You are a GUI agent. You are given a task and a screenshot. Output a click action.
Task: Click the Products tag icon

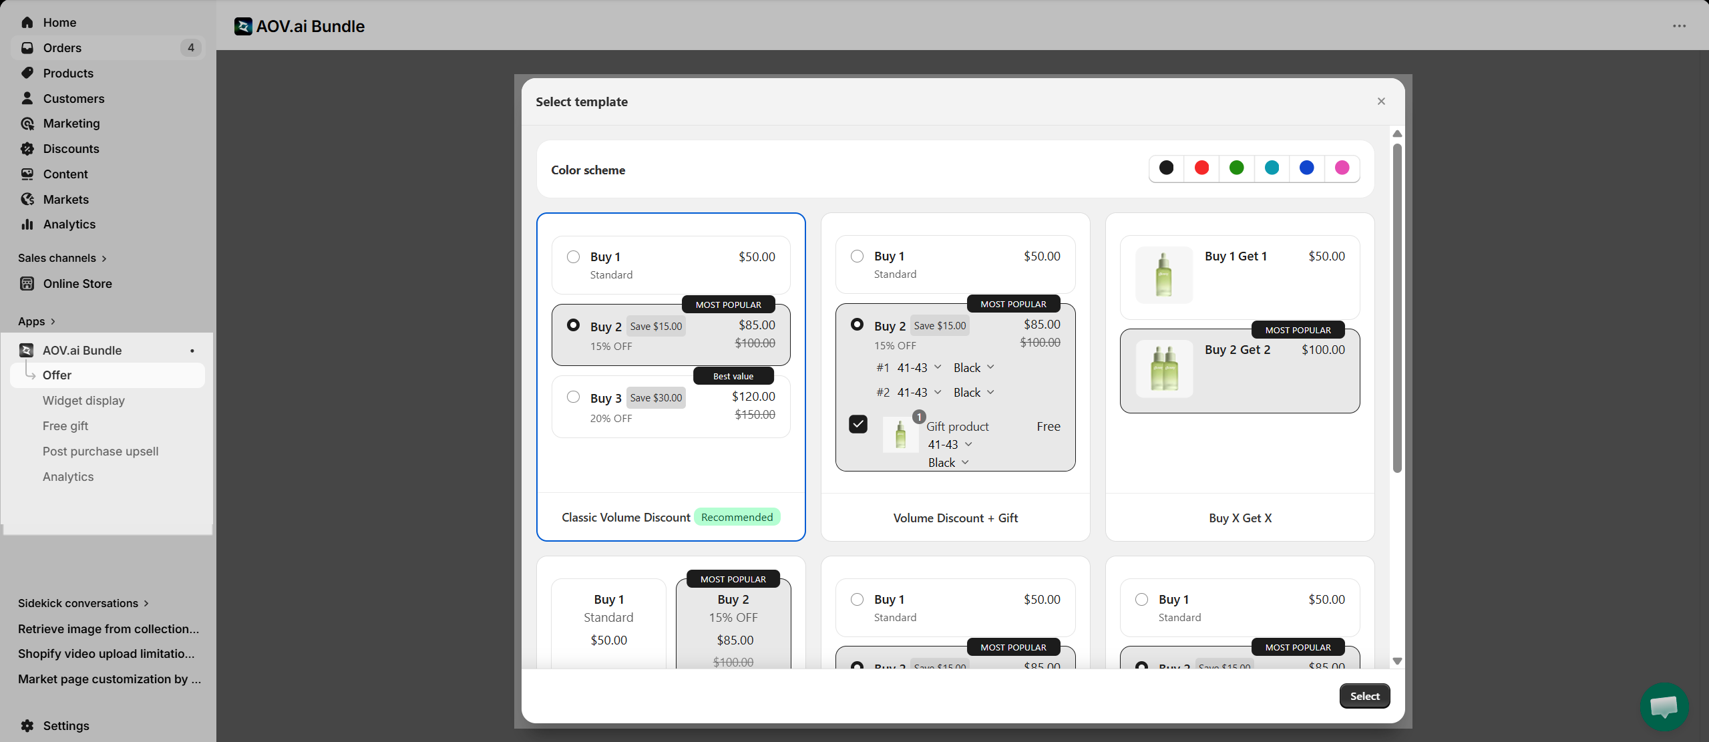tap(27, 73)
